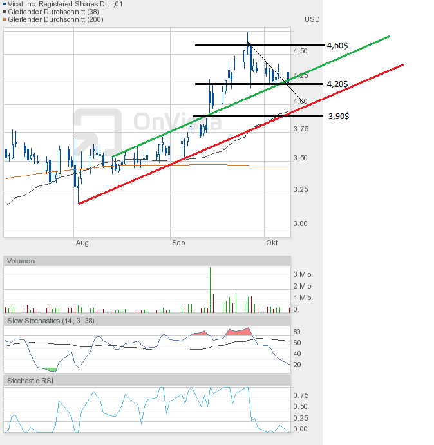This screenshot has width=434, height=445.
Task: Click the Okt label on time axis
Action: pos(272,243)
